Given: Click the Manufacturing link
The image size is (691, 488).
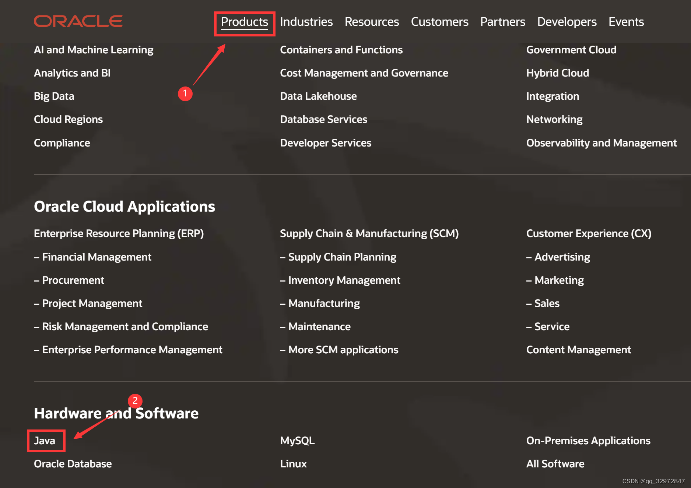Looking at the screenshot, I should click(320, 303).
